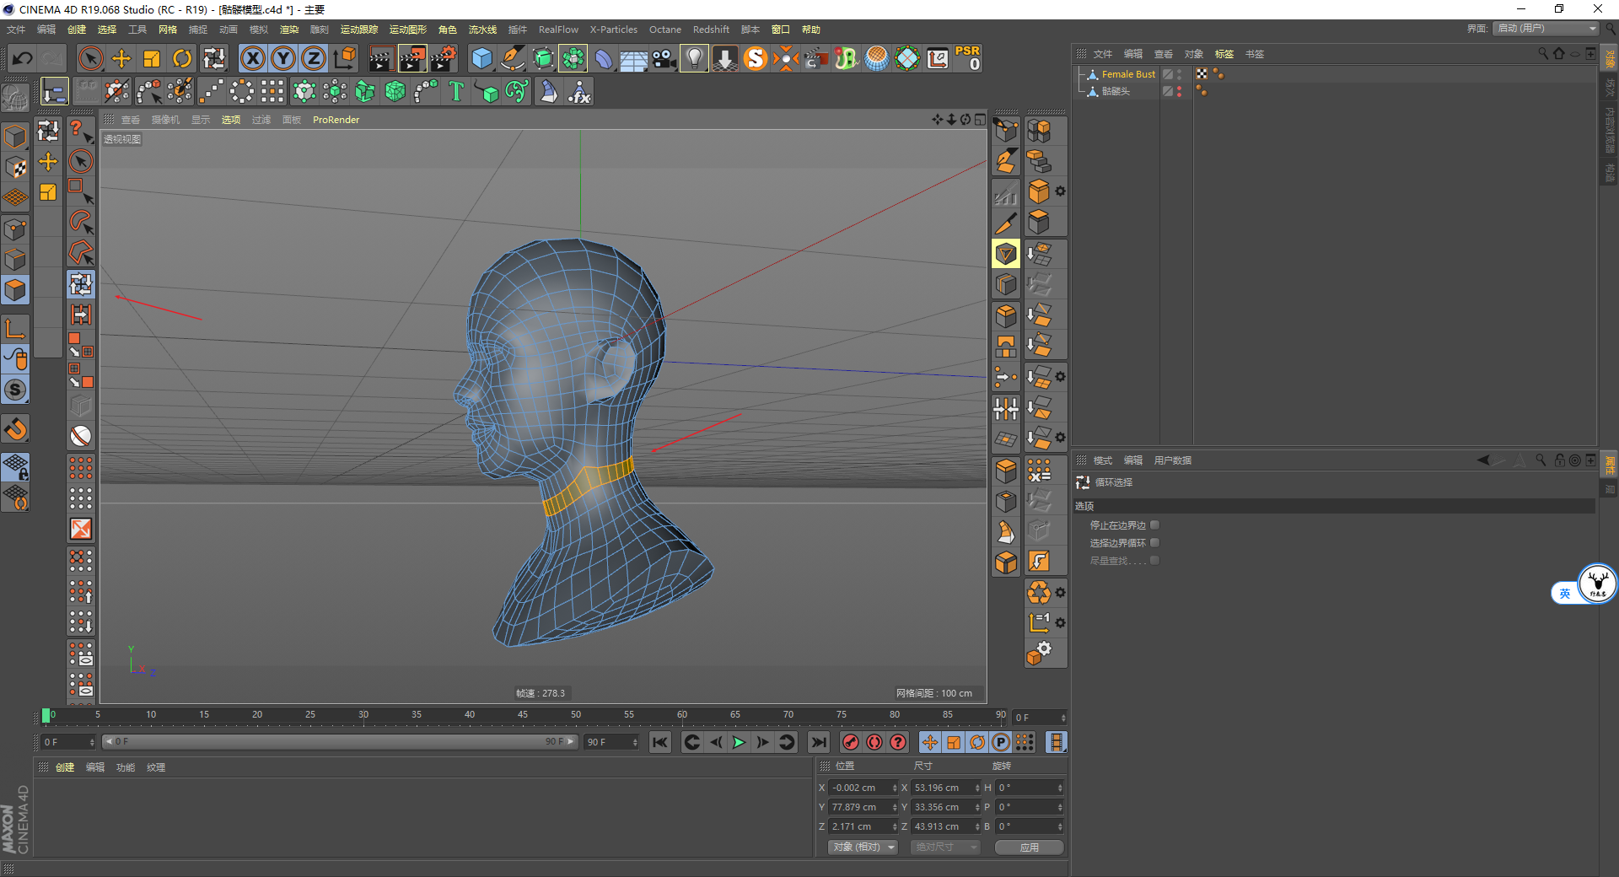Open the 界面 layout dropdown
1619x877 pixels.
pyautogui.click(x=1546, y=29)
